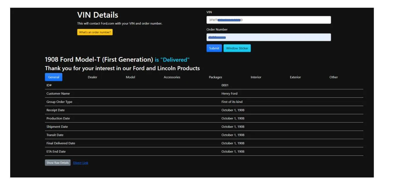This screenshot has width=405, height=193.
Task: Click the Submit button
Action: tap(214, 48)
